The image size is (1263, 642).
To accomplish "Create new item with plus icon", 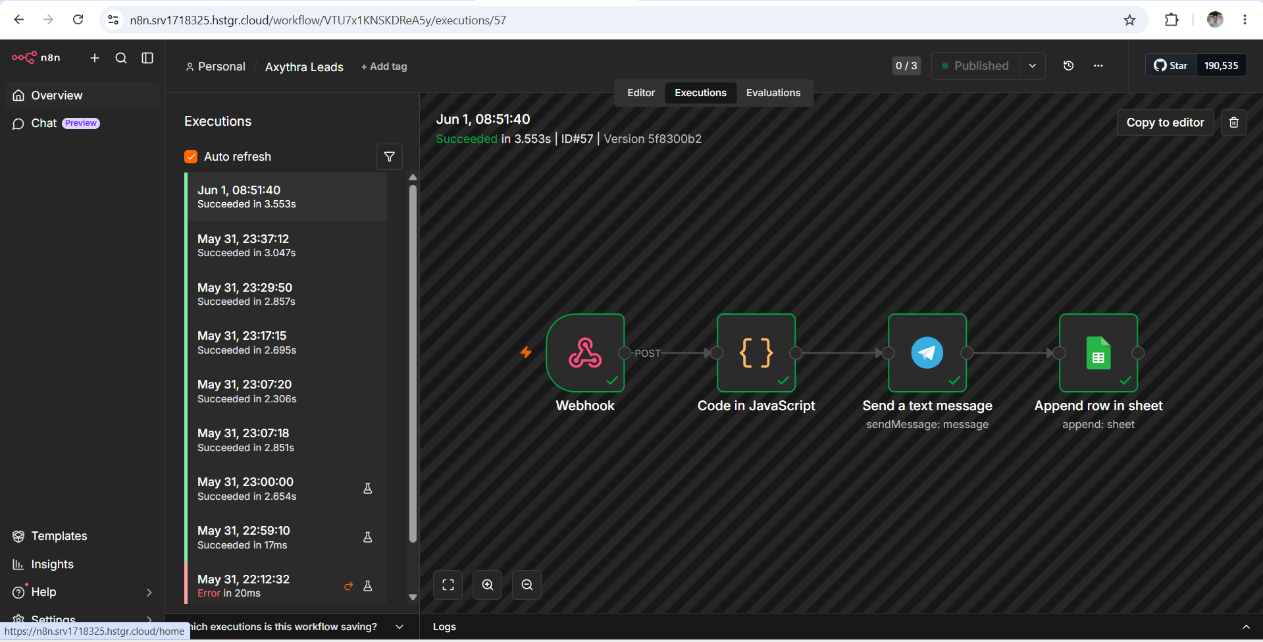I will click(95, 58).
